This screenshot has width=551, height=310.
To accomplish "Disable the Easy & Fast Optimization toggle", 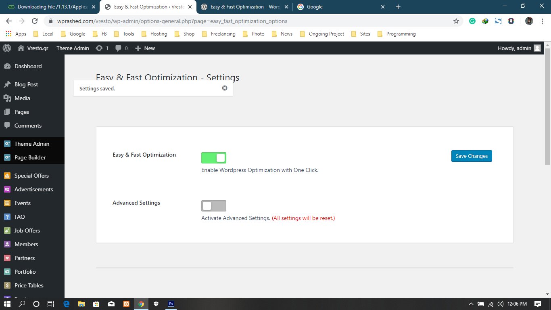I will coord(214,158).
